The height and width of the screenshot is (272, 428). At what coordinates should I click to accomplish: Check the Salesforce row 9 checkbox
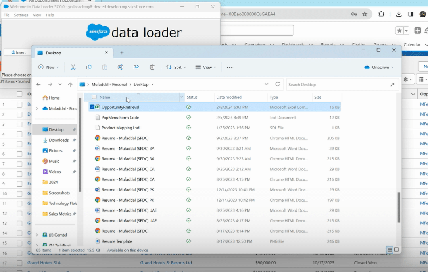(19, 184)
